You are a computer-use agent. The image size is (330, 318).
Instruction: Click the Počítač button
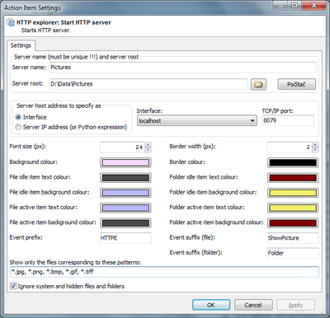click(297, 84)
